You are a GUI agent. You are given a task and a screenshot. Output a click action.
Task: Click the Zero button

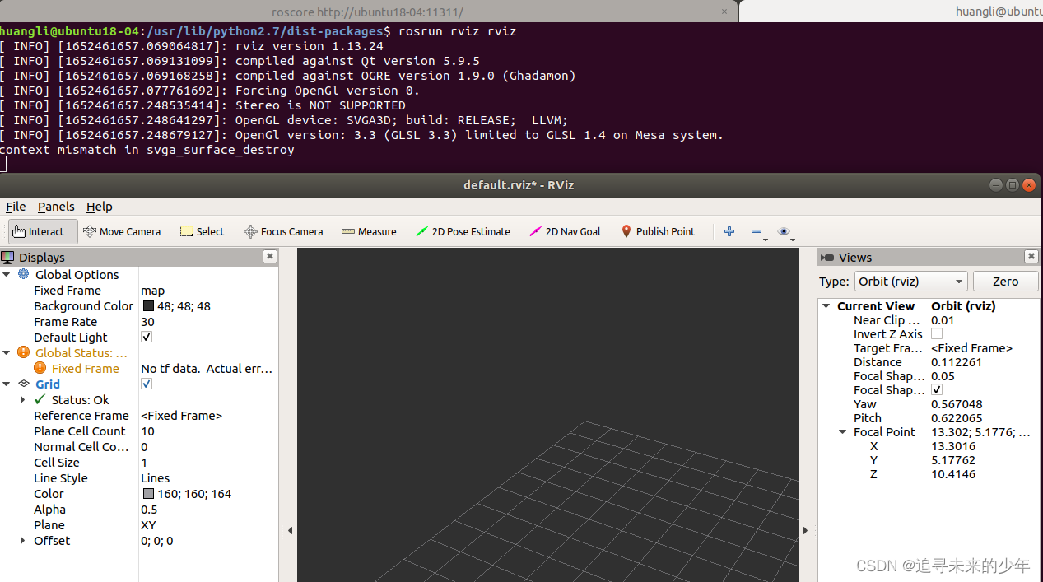point(1005,281)
